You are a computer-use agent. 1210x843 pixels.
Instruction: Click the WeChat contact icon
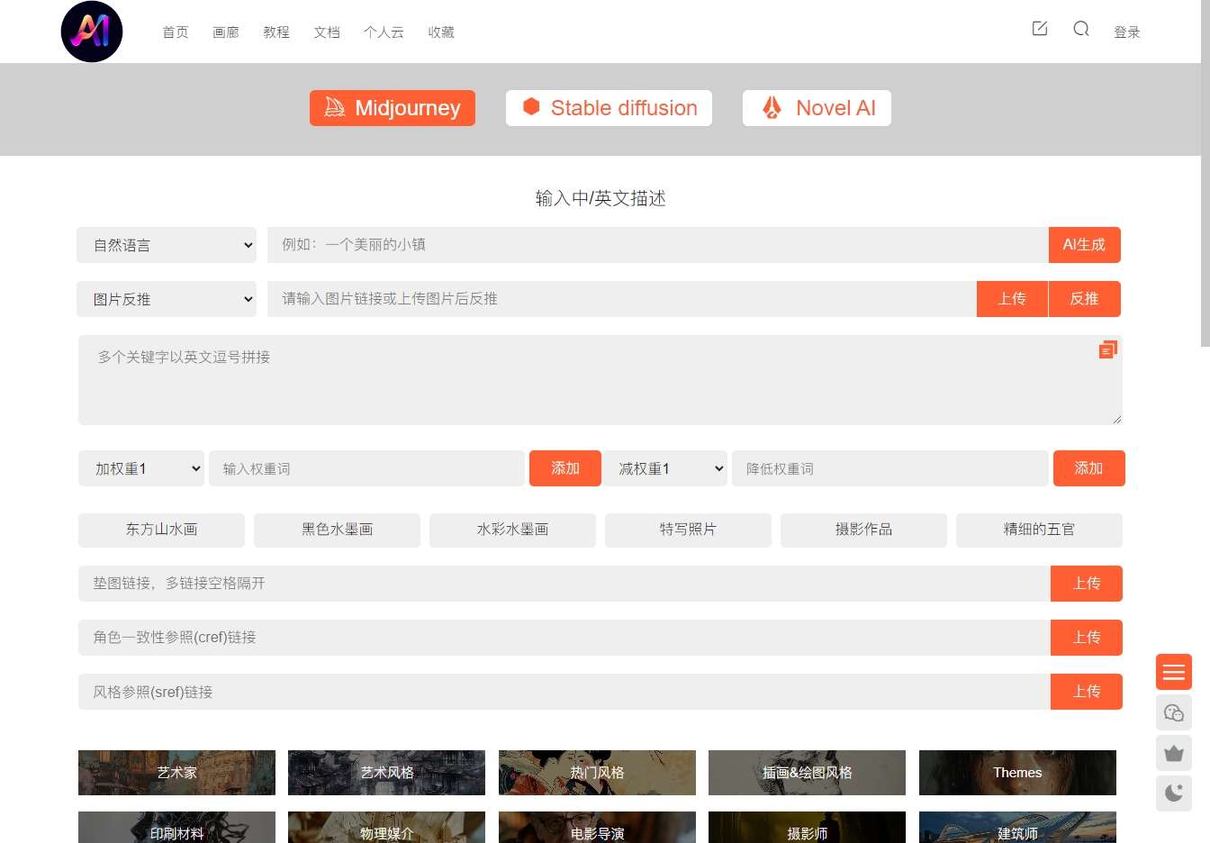click(x=1173, y=712)
